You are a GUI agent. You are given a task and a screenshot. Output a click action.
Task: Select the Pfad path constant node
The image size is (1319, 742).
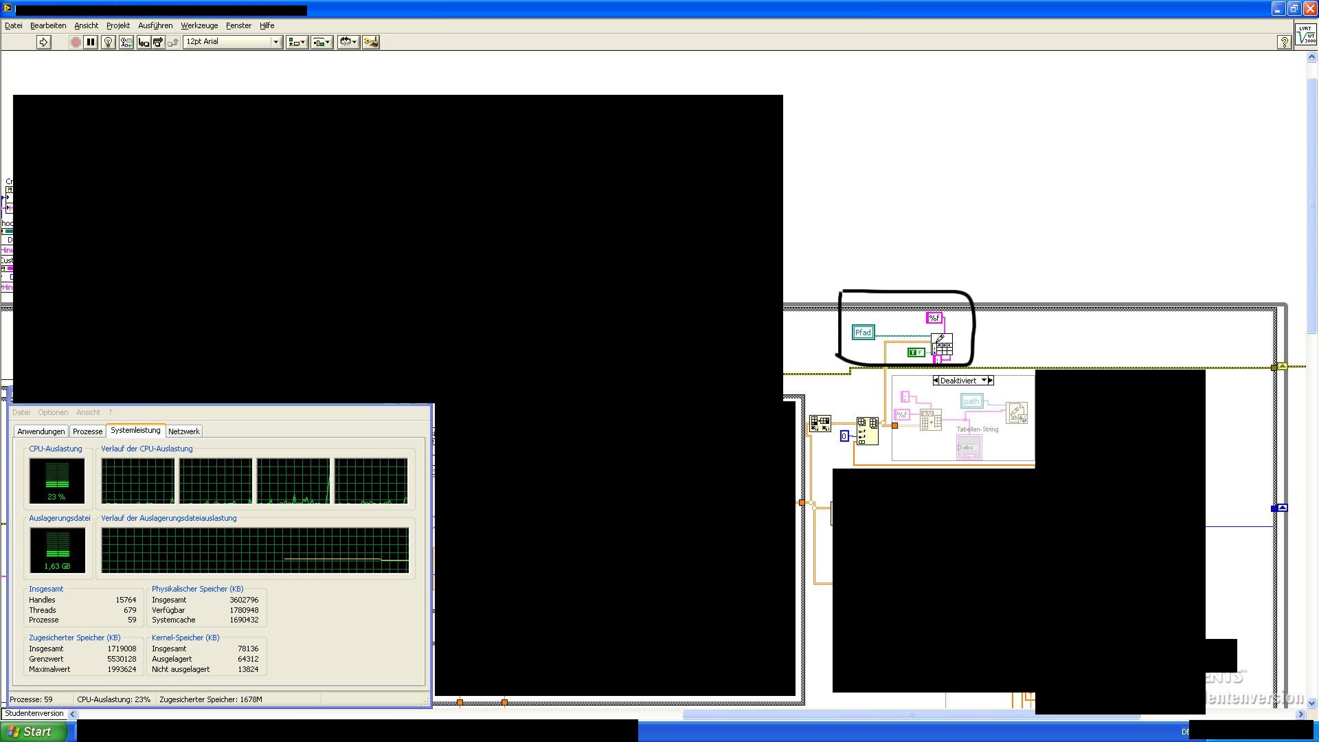[863, 333]
